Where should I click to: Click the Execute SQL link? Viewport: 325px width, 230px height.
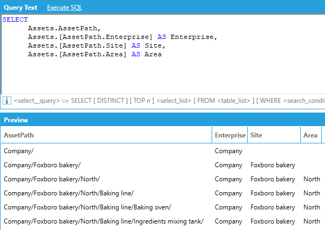pos(64,8)
